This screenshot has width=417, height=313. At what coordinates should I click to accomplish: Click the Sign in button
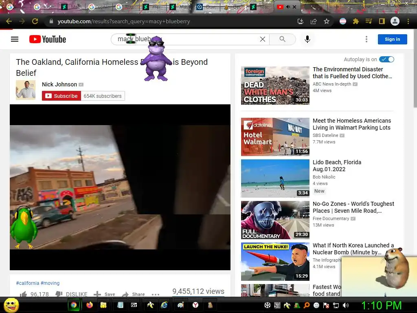(x=392, y=40)
